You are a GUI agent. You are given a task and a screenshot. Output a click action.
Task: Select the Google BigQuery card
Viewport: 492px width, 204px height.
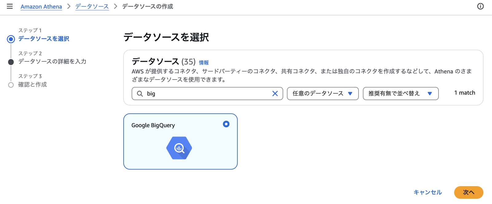[181, 141]
